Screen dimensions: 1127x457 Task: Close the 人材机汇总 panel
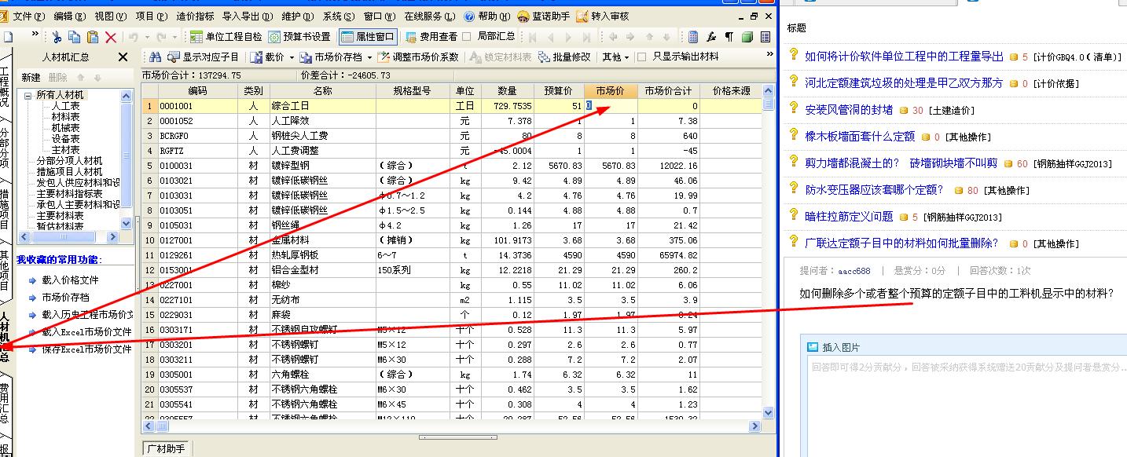(123, 57)
